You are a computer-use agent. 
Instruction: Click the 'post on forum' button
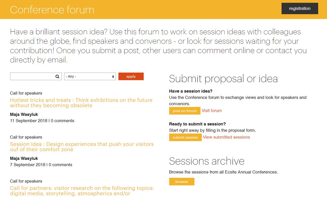[185, 111]
